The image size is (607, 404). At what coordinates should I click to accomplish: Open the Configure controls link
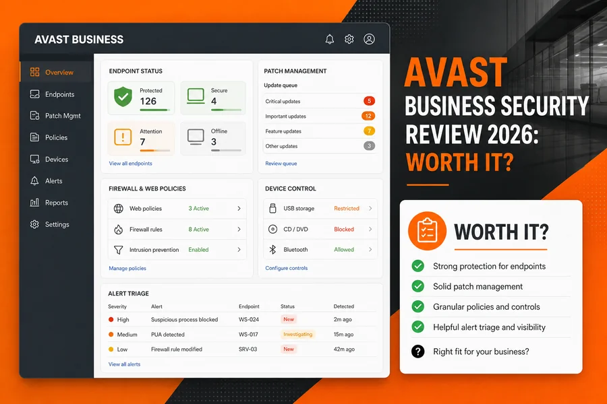point(287,268)
